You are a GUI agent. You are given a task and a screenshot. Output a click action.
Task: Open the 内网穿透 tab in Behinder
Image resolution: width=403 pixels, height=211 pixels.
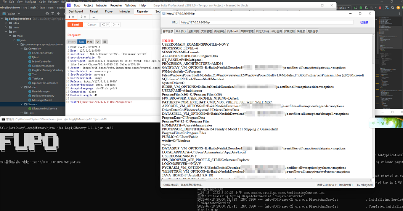[219, 31]
